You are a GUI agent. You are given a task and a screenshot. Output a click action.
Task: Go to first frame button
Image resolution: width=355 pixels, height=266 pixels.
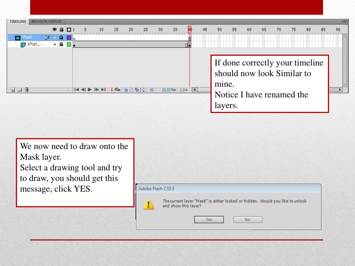coord(77,90)
